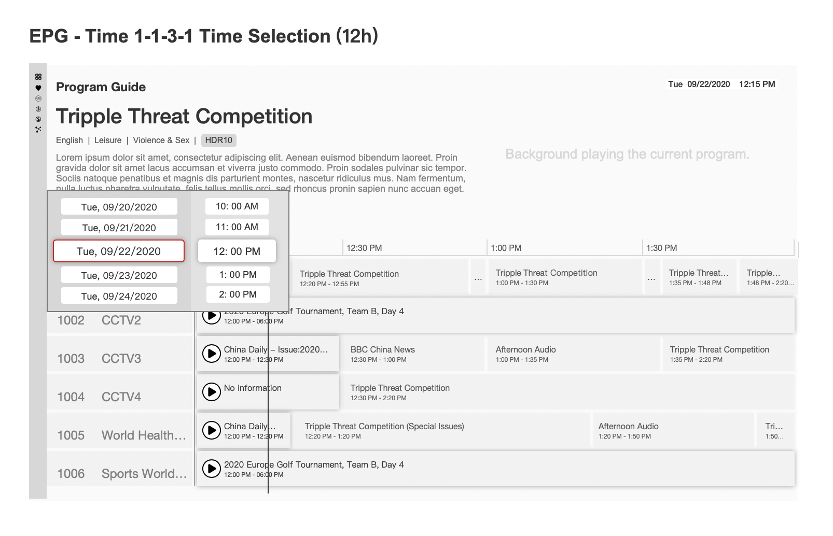The image size is (833, 536).
Task: Select channel 1005 World Health row
Action: pyautogui.click(x=119, y=435)
